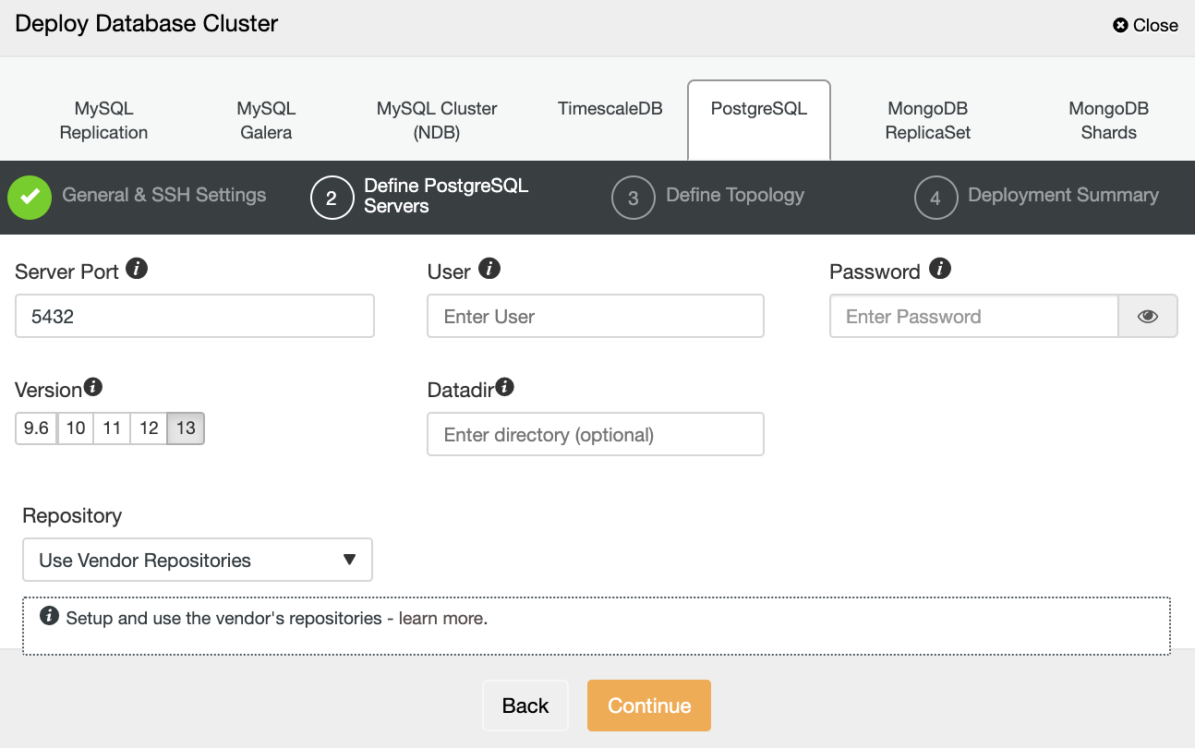Switch to MySQL Replication tab
Viewport: 1195px width, 748px height.
click(103, 120)
